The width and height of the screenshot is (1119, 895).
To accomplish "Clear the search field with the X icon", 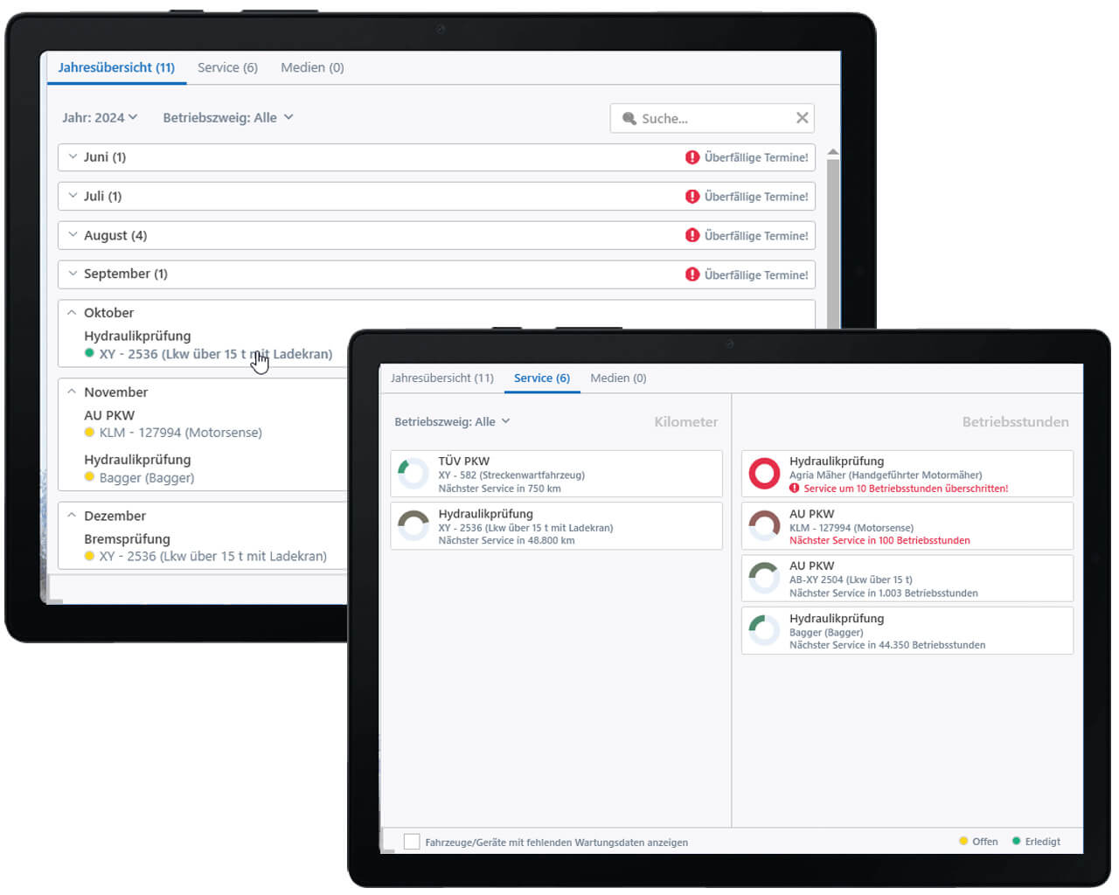I will point(801,118).
